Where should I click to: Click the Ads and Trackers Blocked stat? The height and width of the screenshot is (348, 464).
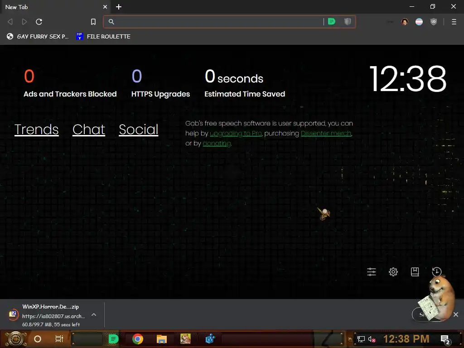tap(70, 83)
